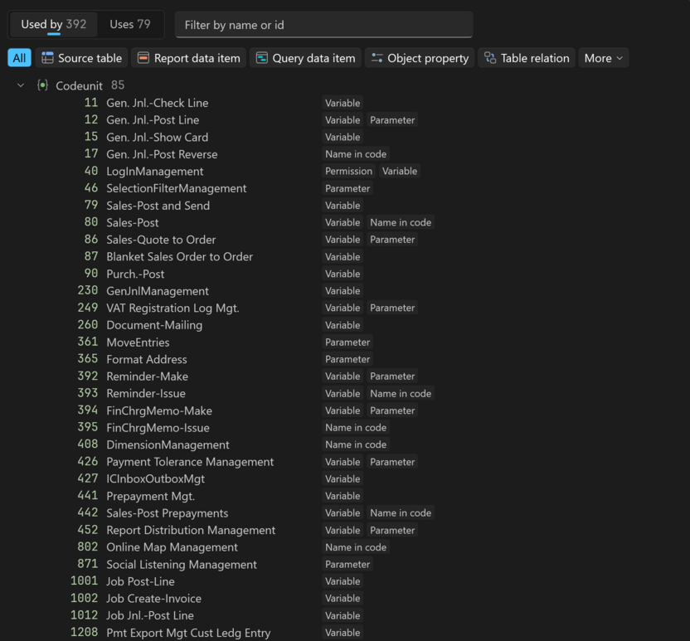
Task: Click the Source table filter icon
Action: click(x=47, y=58)
